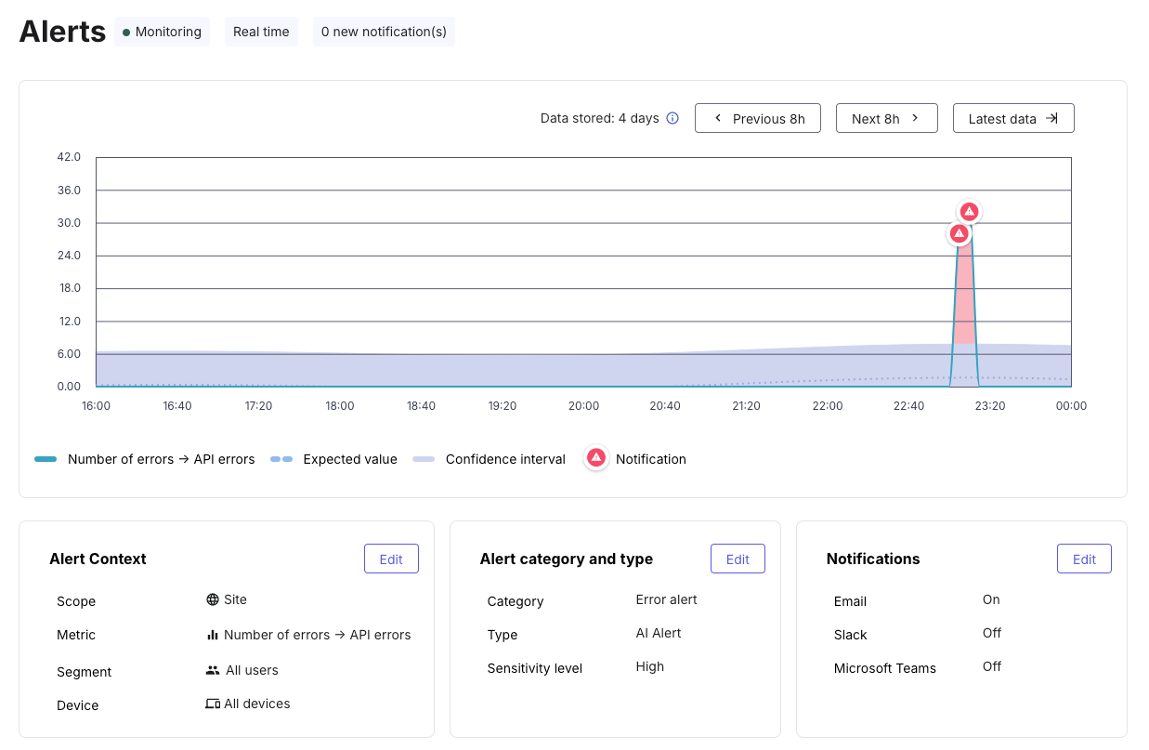Viewport: 1149px width, 750px height.
Task: Click the Data stored: 4 days text
Action: point(600,118)
